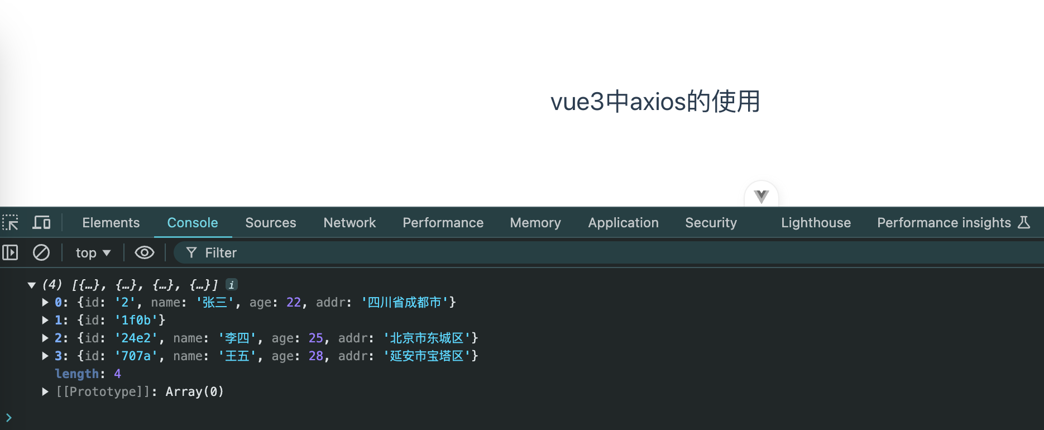Expand the [[Prototype]] Array(0) entry
Image resolution: width=1044 pixels, height=430 pixels.
[x=45, y=392]
